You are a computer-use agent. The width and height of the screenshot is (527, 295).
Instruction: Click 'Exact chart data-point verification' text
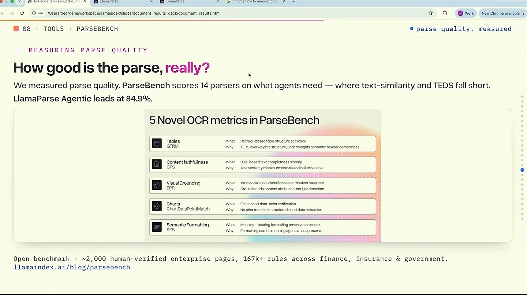pos(268,204)
